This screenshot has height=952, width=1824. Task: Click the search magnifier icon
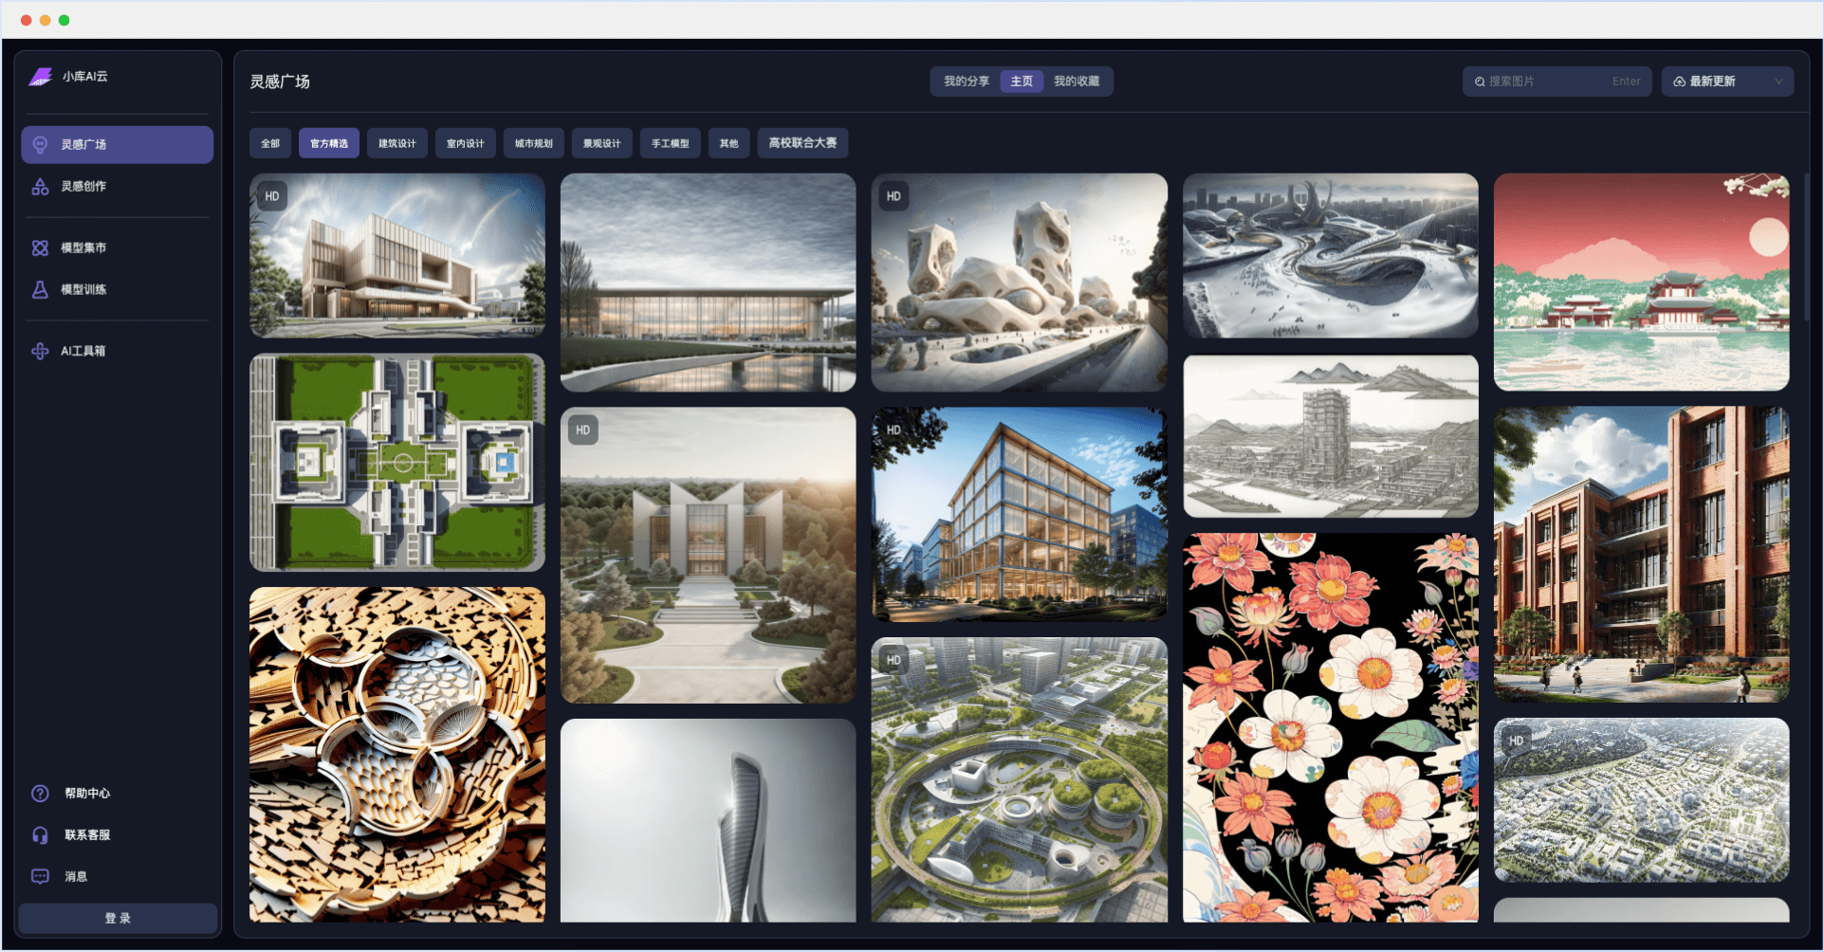(1480, 82)
